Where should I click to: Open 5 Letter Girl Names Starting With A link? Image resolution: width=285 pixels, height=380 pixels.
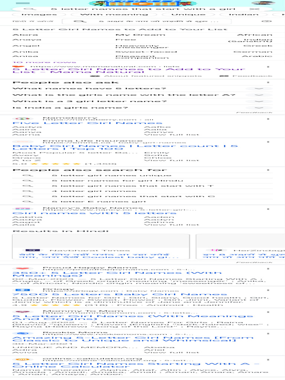point(136,365)
